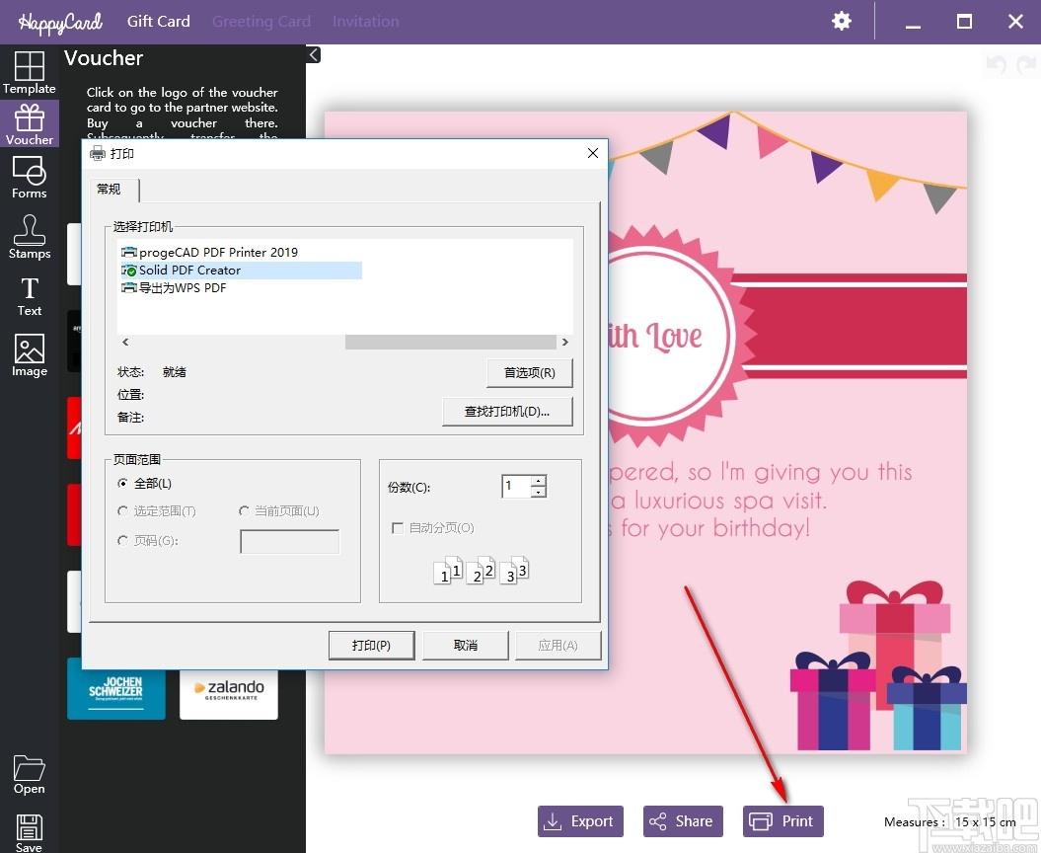Open printer preferences 首选项(R)

(529, 372)
